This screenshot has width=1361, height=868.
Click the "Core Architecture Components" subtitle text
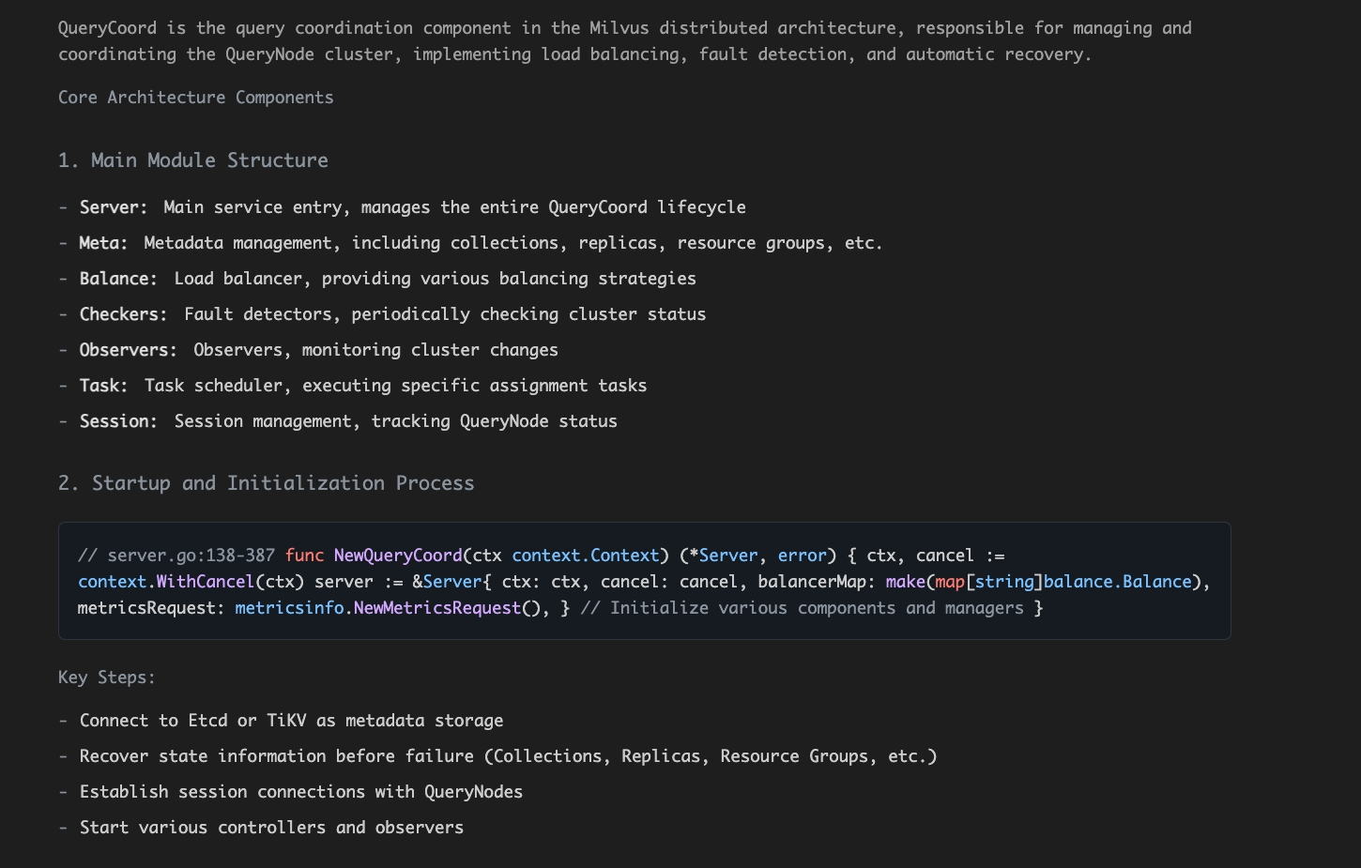195,98
